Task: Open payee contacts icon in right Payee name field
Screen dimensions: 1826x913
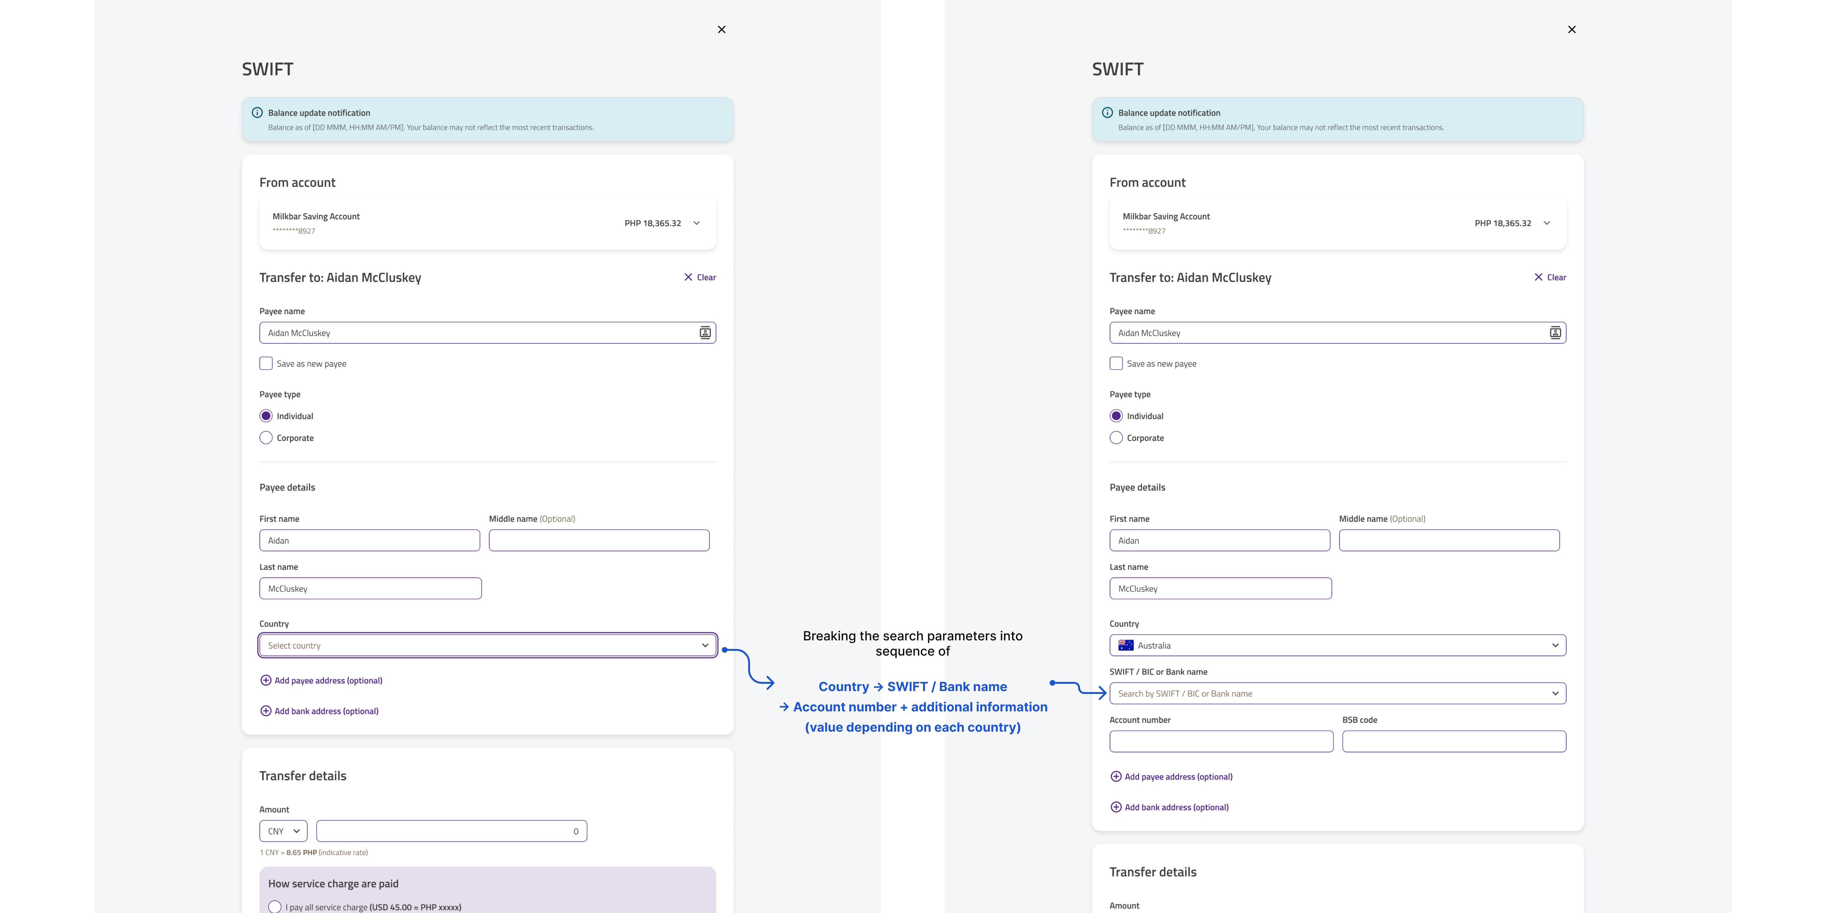Action: [x=1555, y=333]
